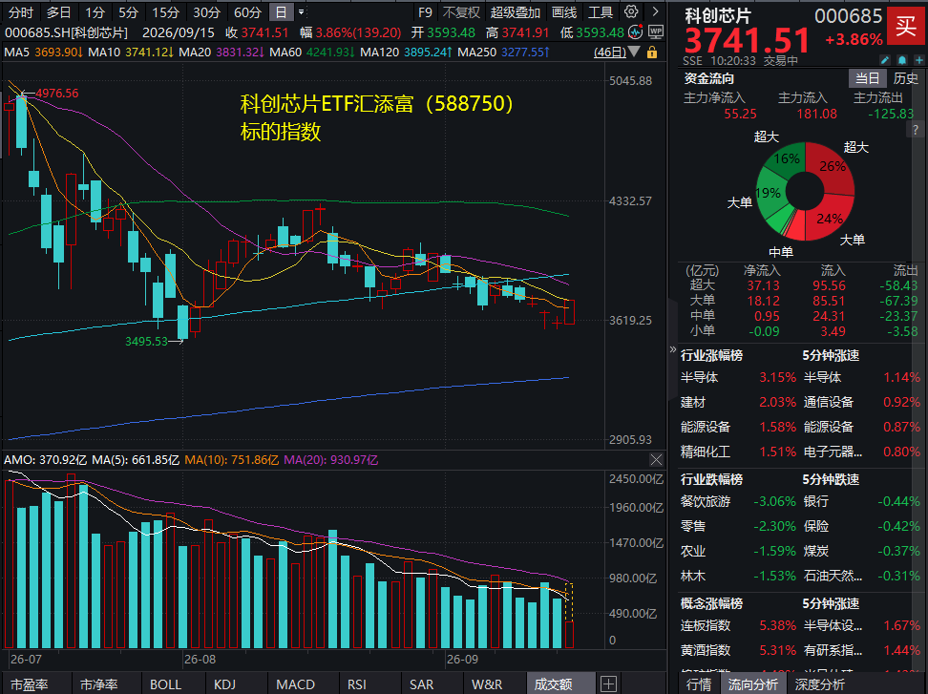Screen dimensions: 928x694
Task: Click the 16% 超大 outflow pie slice
Action: pos(786,158)
